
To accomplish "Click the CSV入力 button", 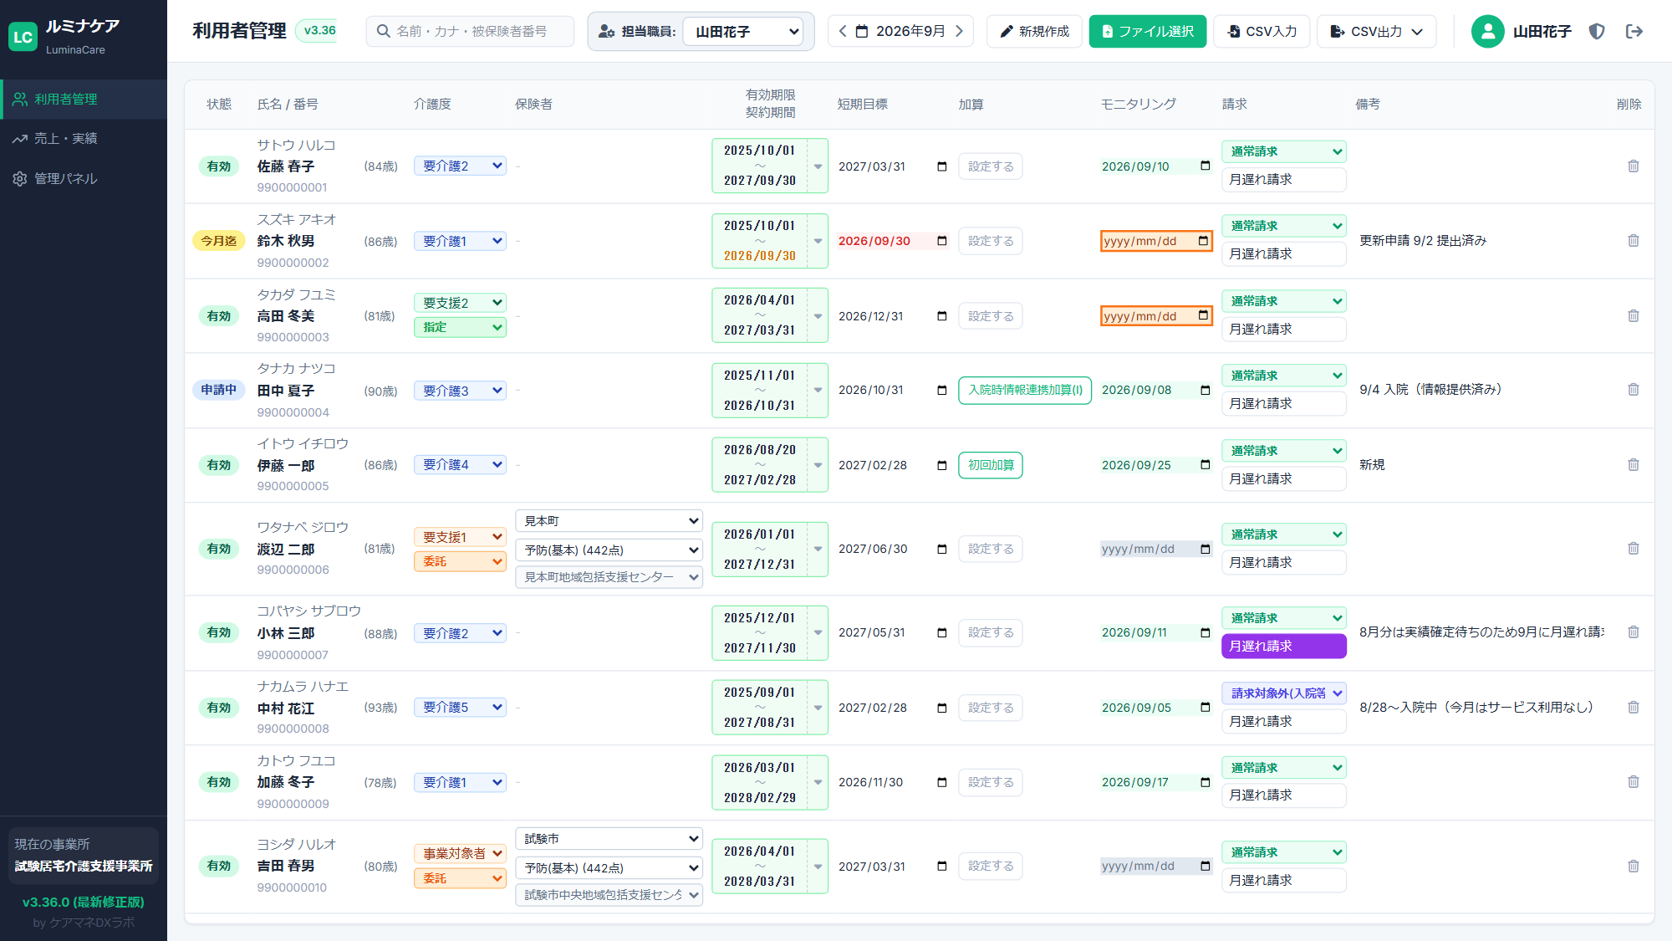I will pyautogui.click(x=1262, y=32).
